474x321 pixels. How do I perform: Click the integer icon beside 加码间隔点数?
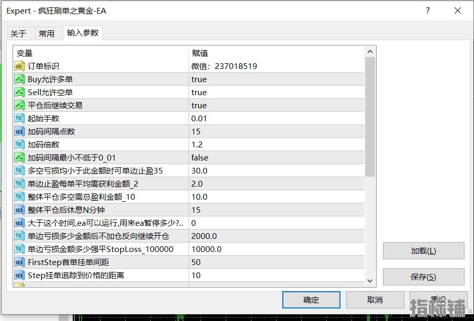click(19, 131)
